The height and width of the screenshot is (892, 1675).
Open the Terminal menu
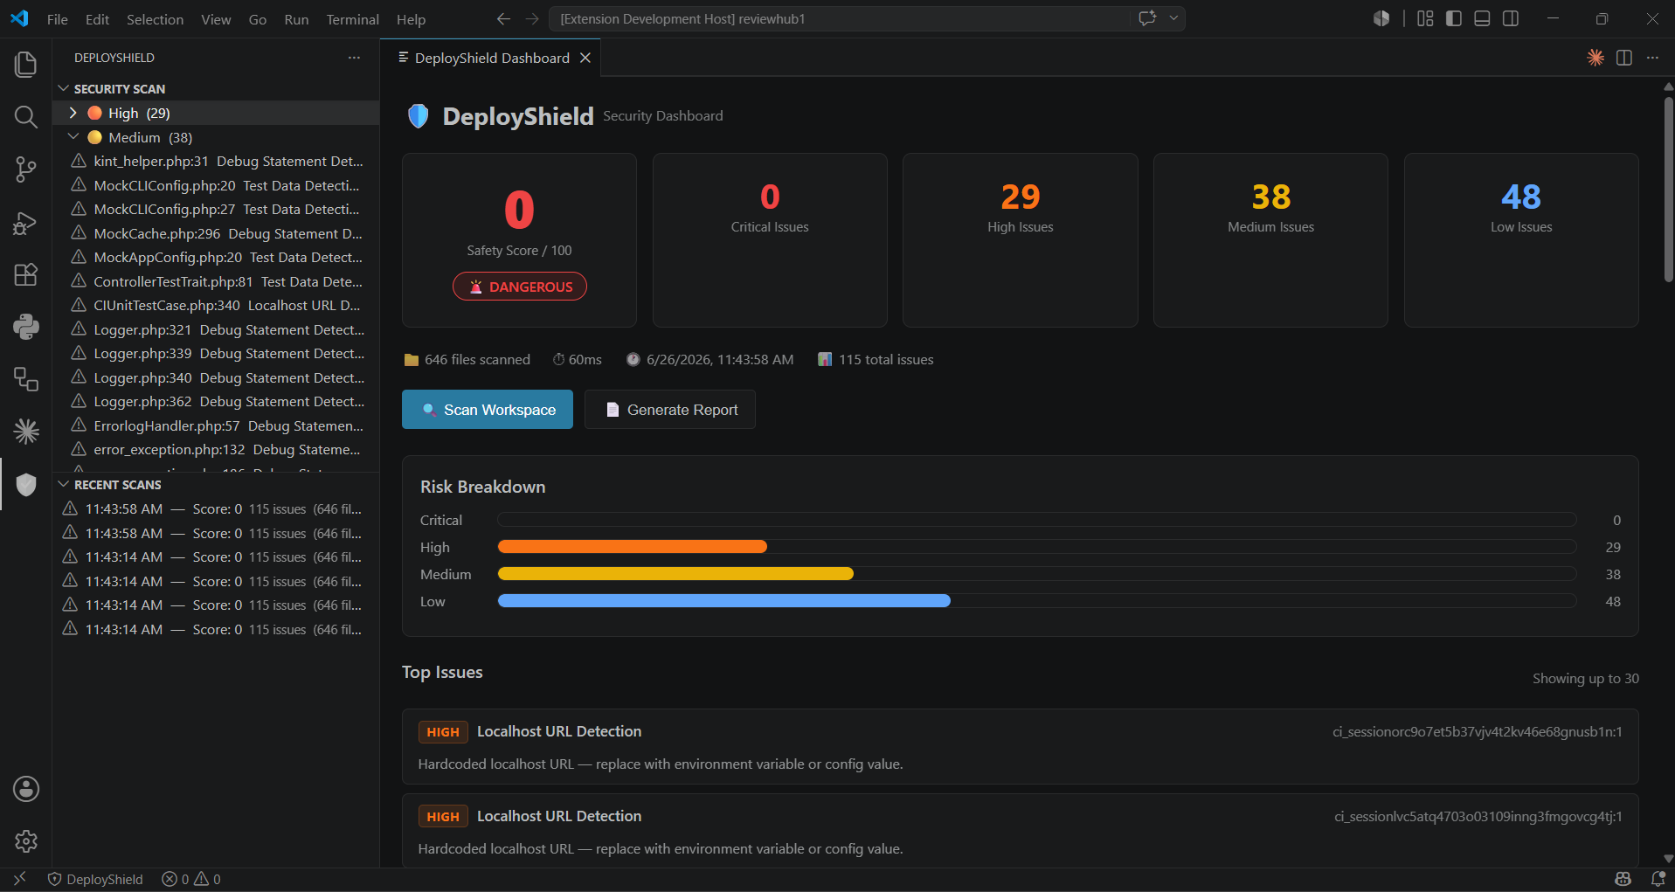pos(353,19)
